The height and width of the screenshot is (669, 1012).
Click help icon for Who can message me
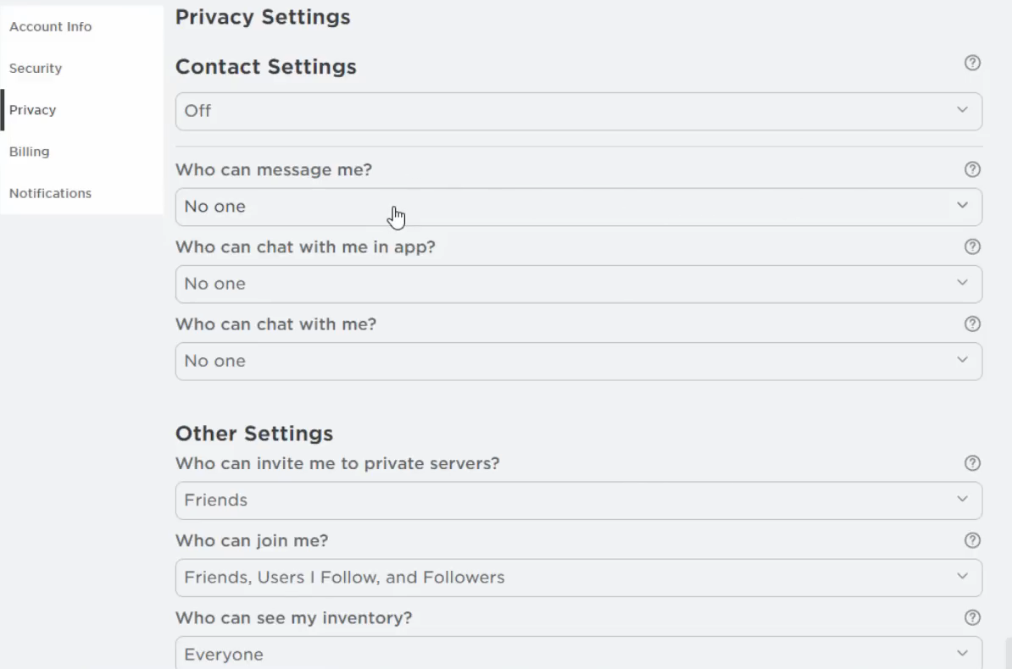[972, 169]
